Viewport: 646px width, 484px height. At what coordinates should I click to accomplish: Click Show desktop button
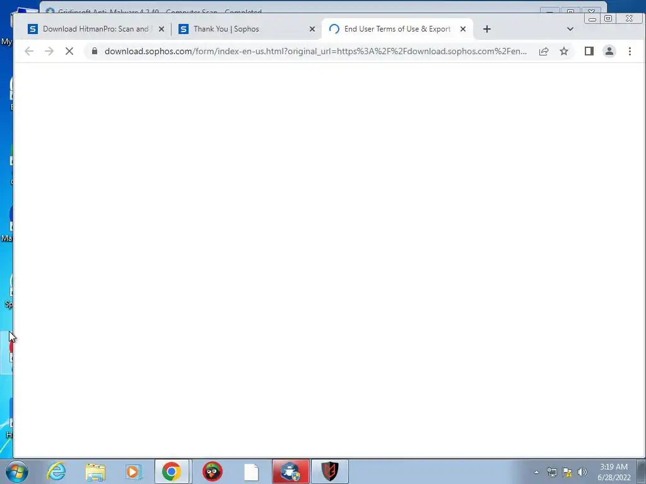(642, 471)
